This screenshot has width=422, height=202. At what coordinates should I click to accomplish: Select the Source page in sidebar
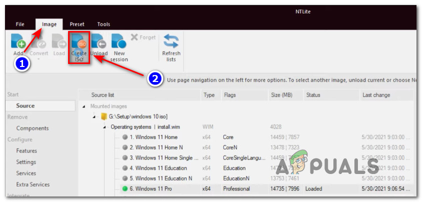click(41, 105)
